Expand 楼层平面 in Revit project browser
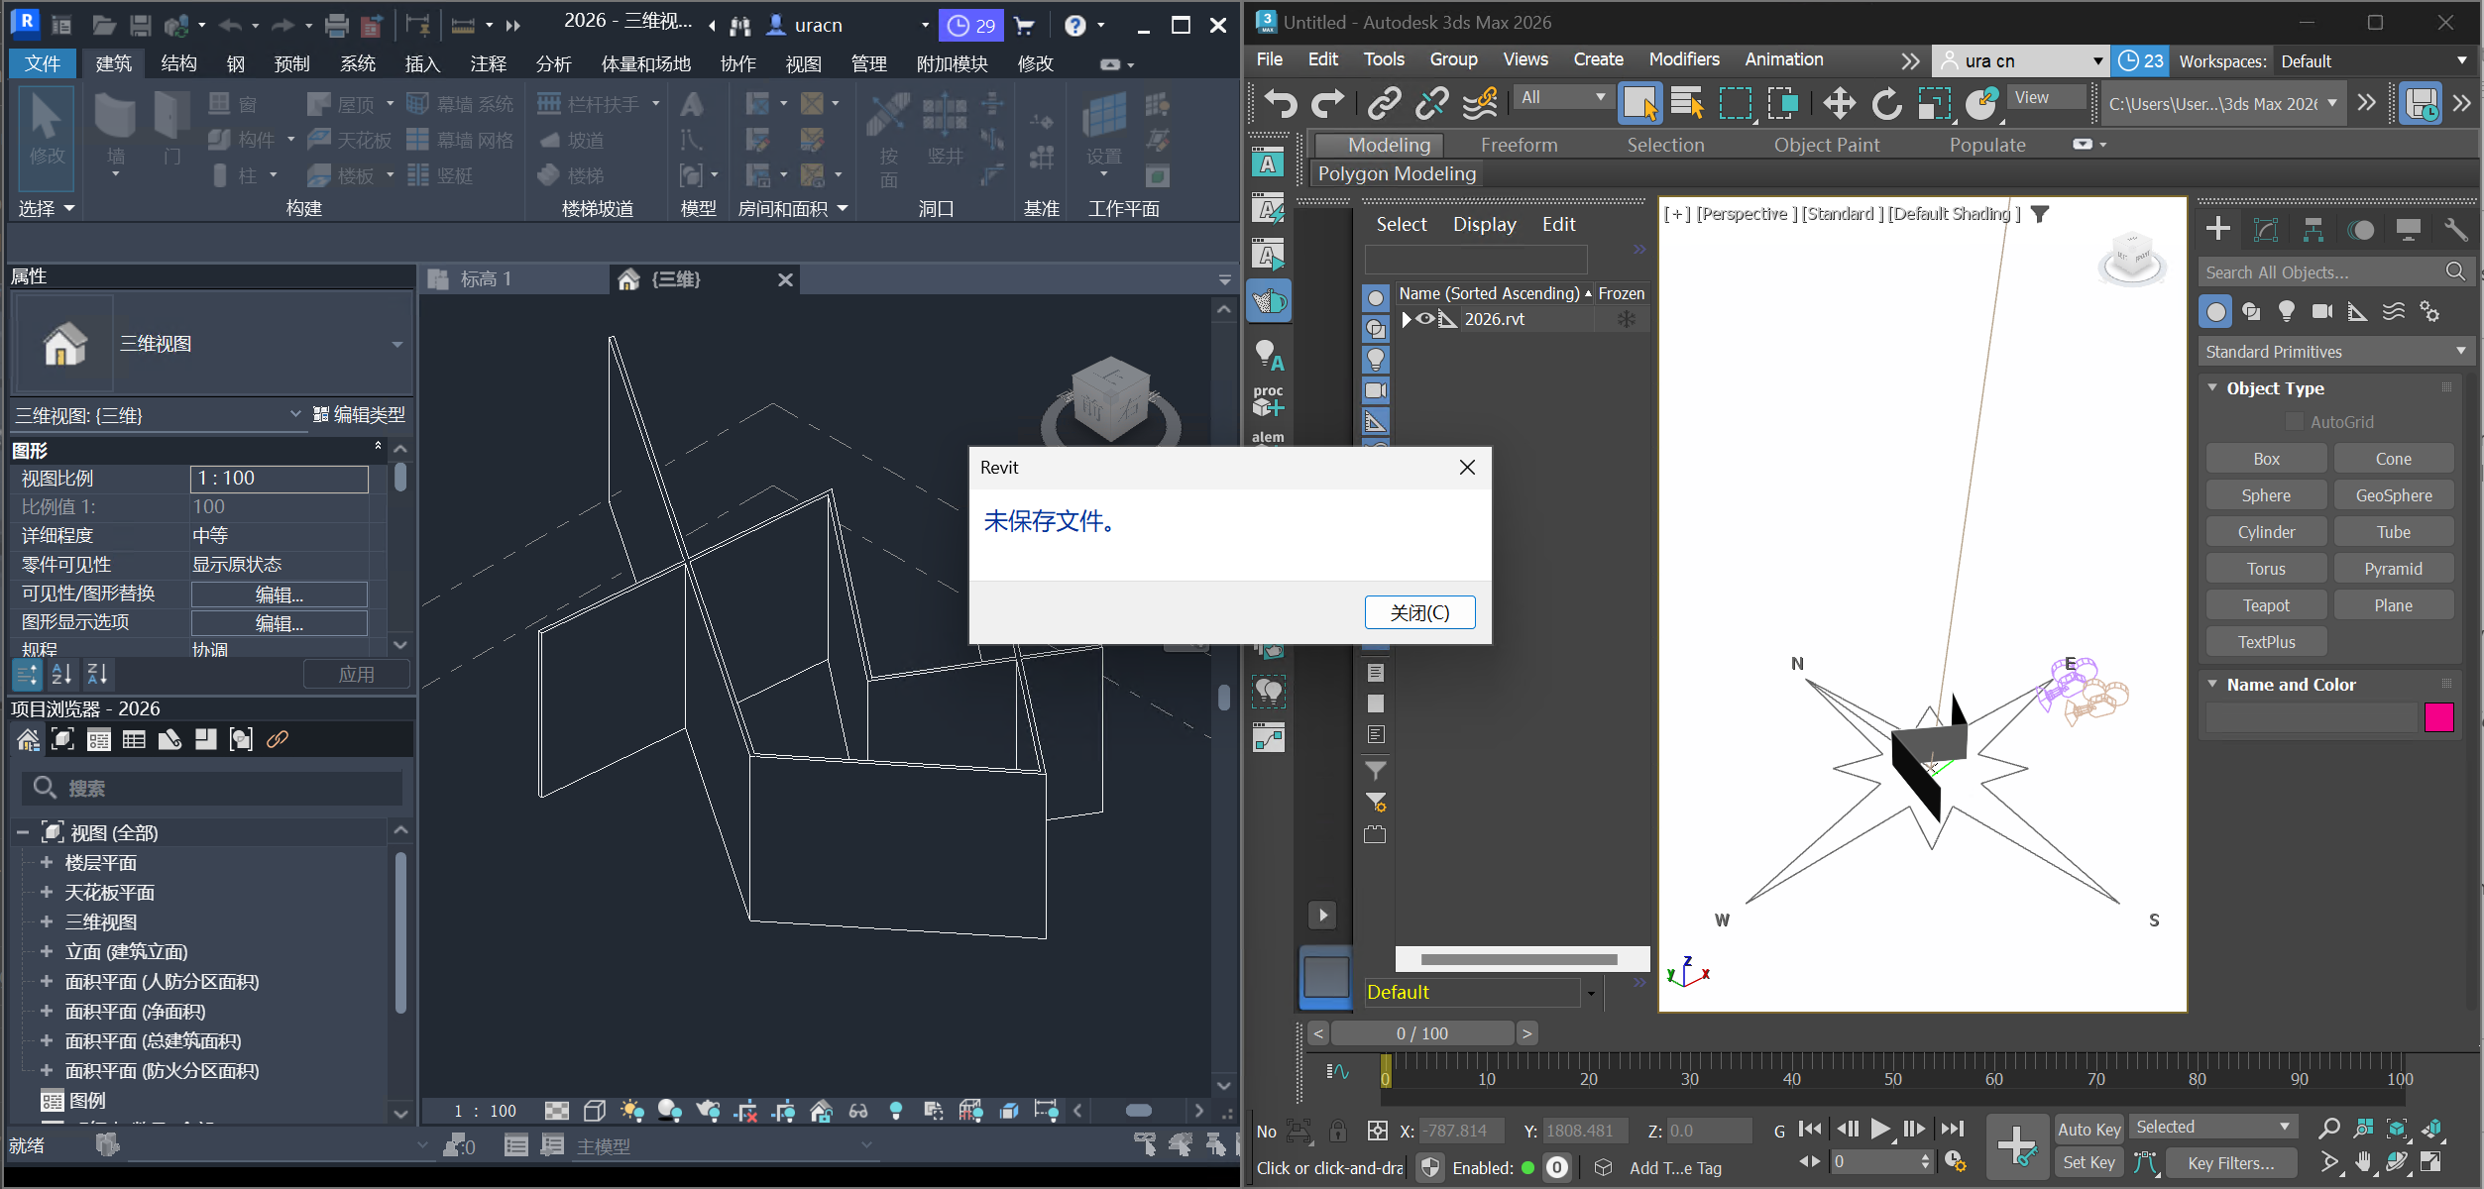Viewport: 2484px width, 1189px height. click(46, 862)
